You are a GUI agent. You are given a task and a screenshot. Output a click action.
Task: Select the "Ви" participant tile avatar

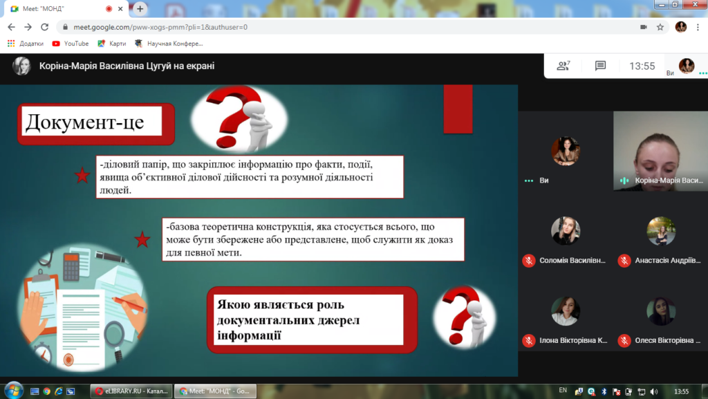(x=566, y=151)
